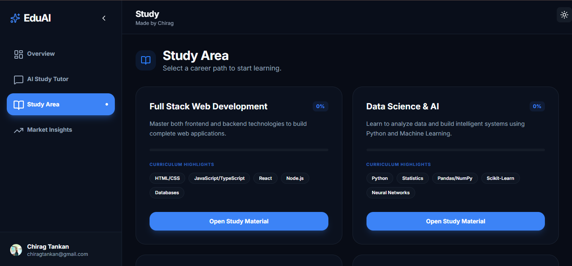Select Study Area in the sidebar
The image size is (572, 266).
coord(61,104)
